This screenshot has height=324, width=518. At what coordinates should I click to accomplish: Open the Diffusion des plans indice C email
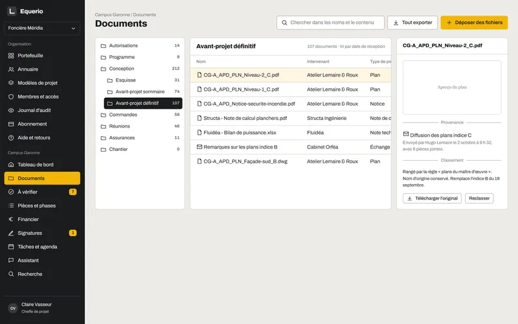[440, 135]
